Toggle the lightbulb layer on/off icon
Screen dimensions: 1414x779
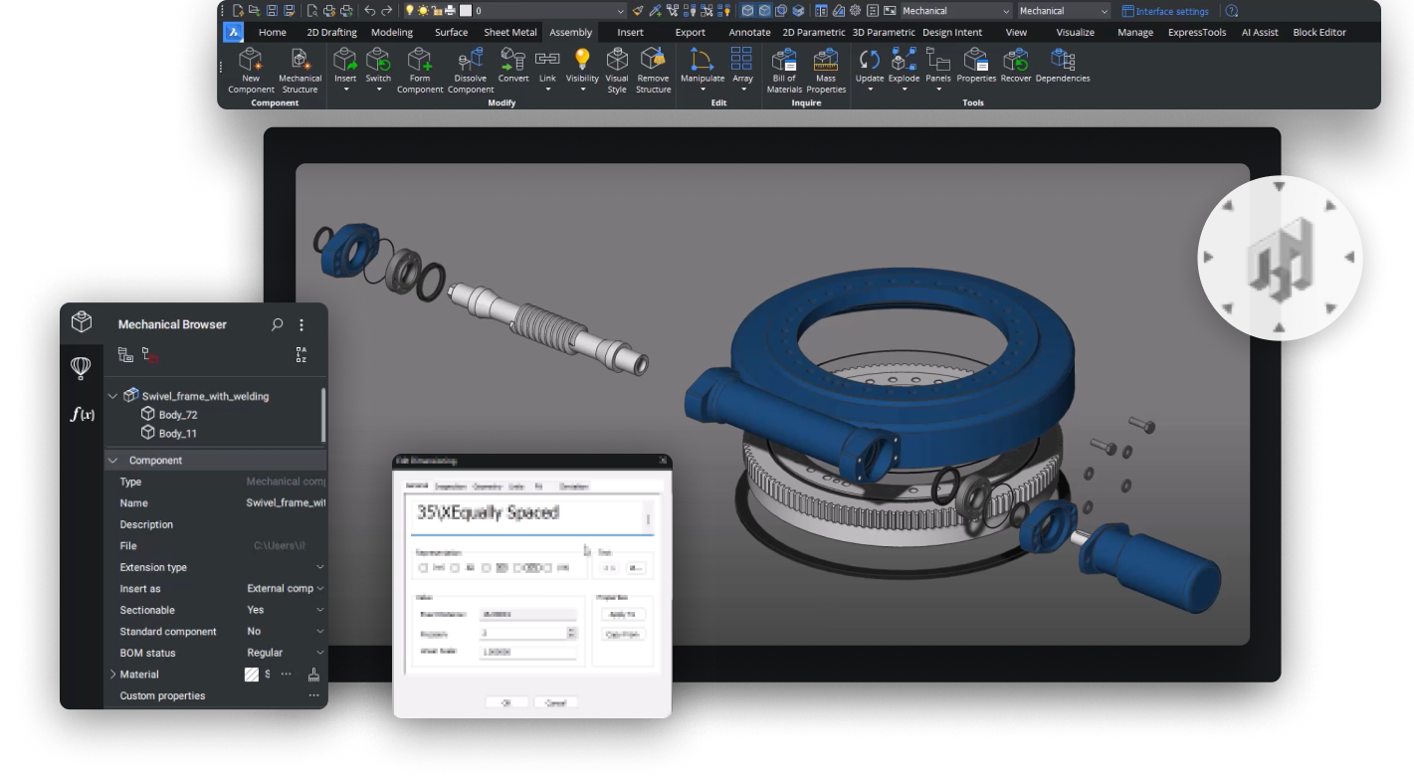pos(410,11)
